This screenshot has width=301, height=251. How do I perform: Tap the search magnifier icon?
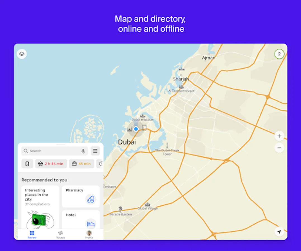(26, 151)
